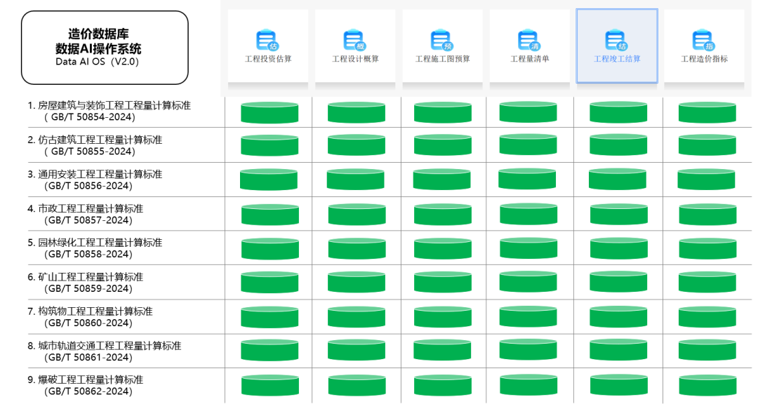Click 仿古建筑 database under 工程设计概算
758x404 pixels.
pos(357,145)
